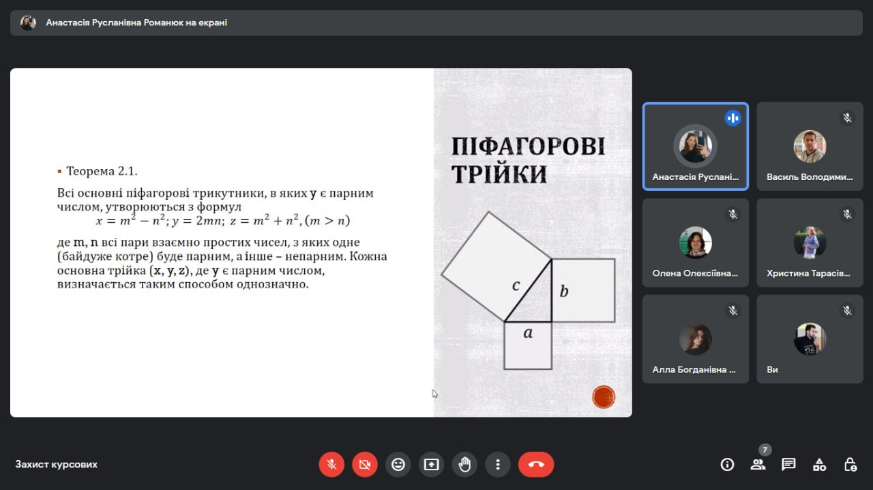Click Олена's avatar photo
This screenshot has height=490, width=873.
coord(696,242)
